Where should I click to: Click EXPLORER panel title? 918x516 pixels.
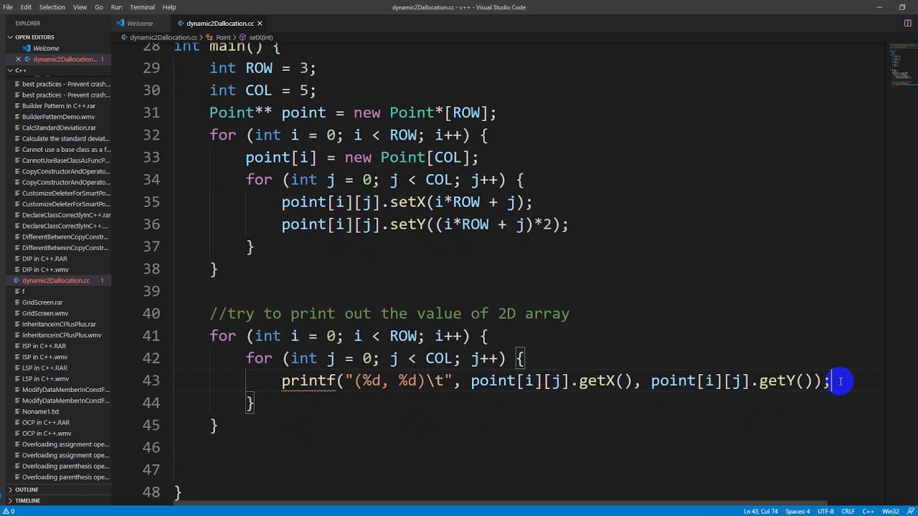tap(28, 24)
